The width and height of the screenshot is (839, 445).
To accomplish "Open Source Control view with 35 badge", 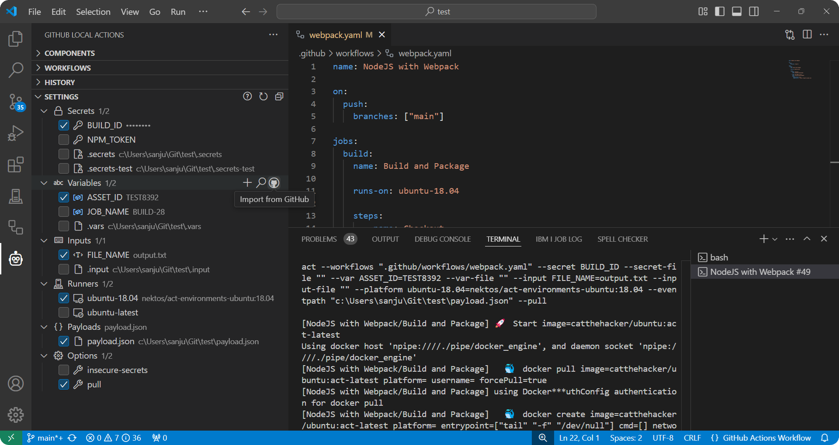I will [16, 102].
